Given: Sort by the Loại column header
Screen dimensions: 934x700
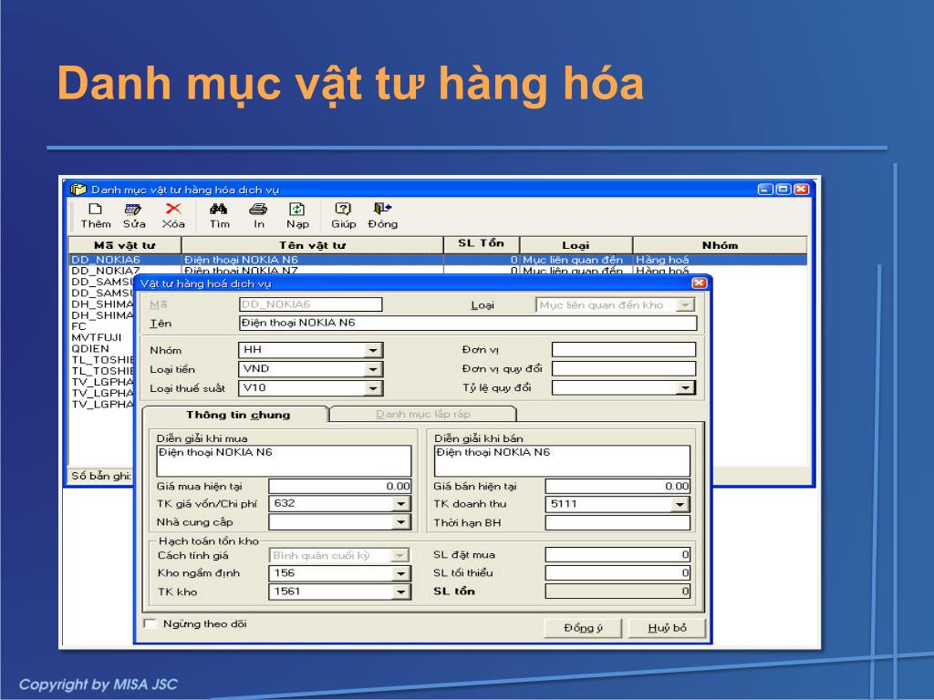Looking at the screenshot, I should pyautogui.click(x=576, y=244).
